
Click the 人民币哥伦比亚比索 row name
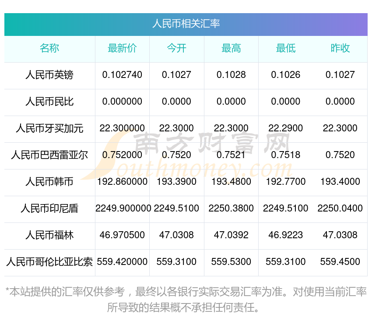[49, 262]
